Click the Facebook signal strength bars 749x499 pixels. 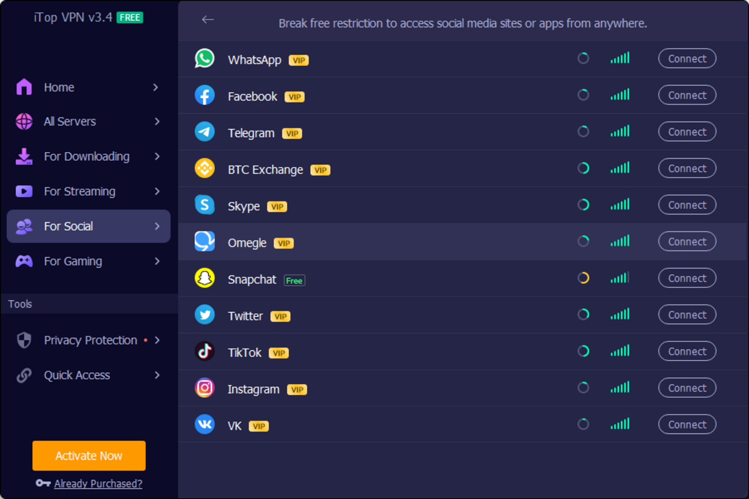click(620, 95)
